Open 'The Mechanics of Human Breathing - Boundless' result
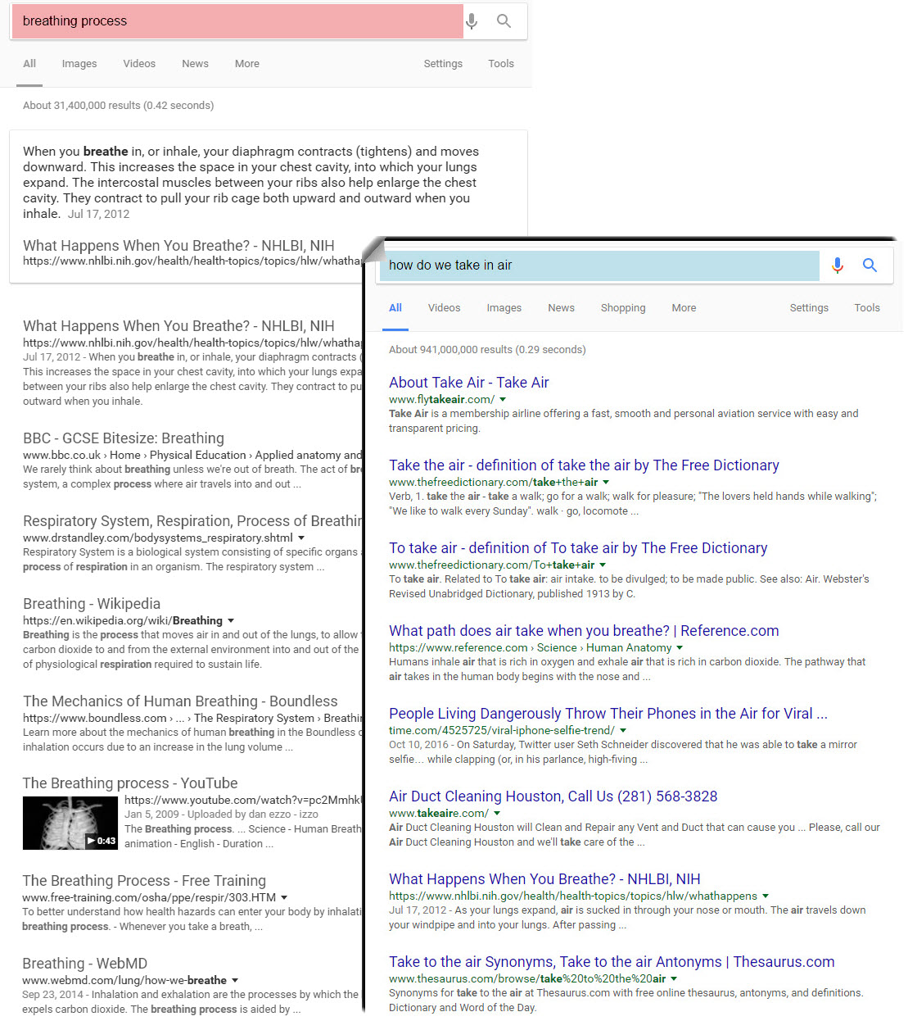 [180, 701]
